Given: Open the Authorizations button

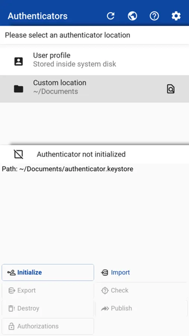Looking at the screenshot, I should click(48, 326).
